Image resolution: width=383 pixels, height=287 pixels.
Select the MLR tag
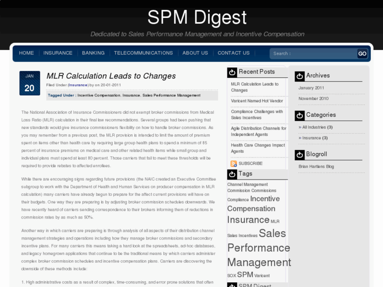275,222
